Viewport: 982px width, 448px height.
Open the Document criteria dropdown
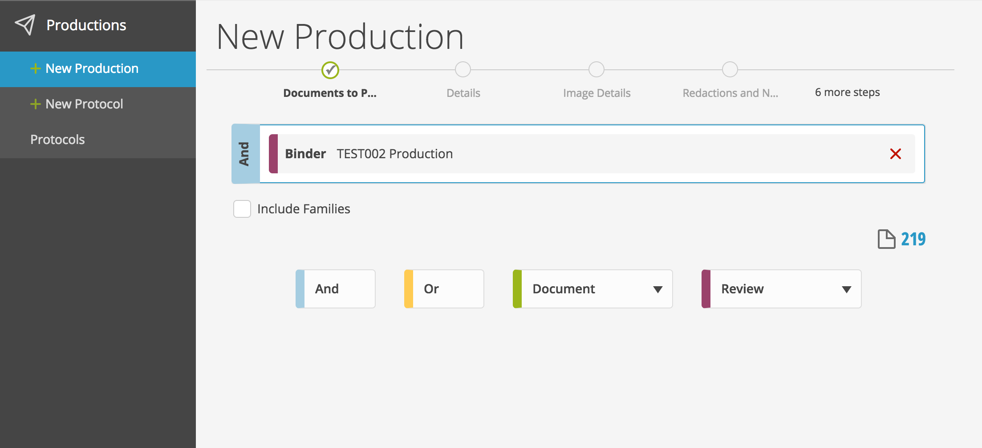click(x=592, y=289)
